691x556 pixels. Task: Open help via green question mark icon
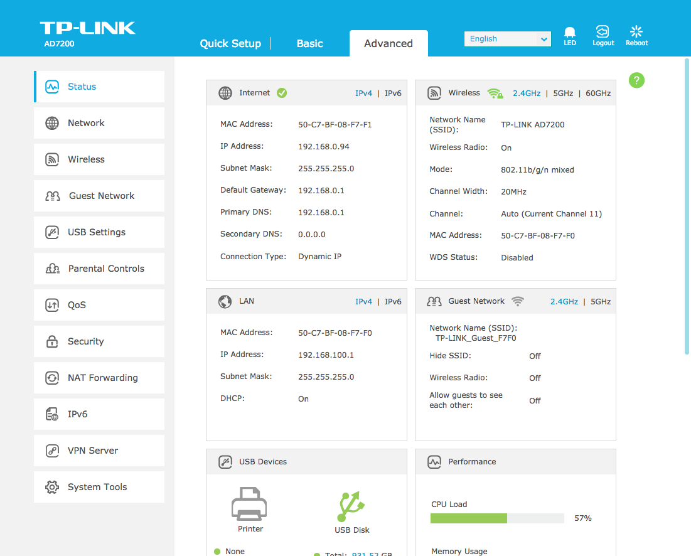(x=636, y=80)
